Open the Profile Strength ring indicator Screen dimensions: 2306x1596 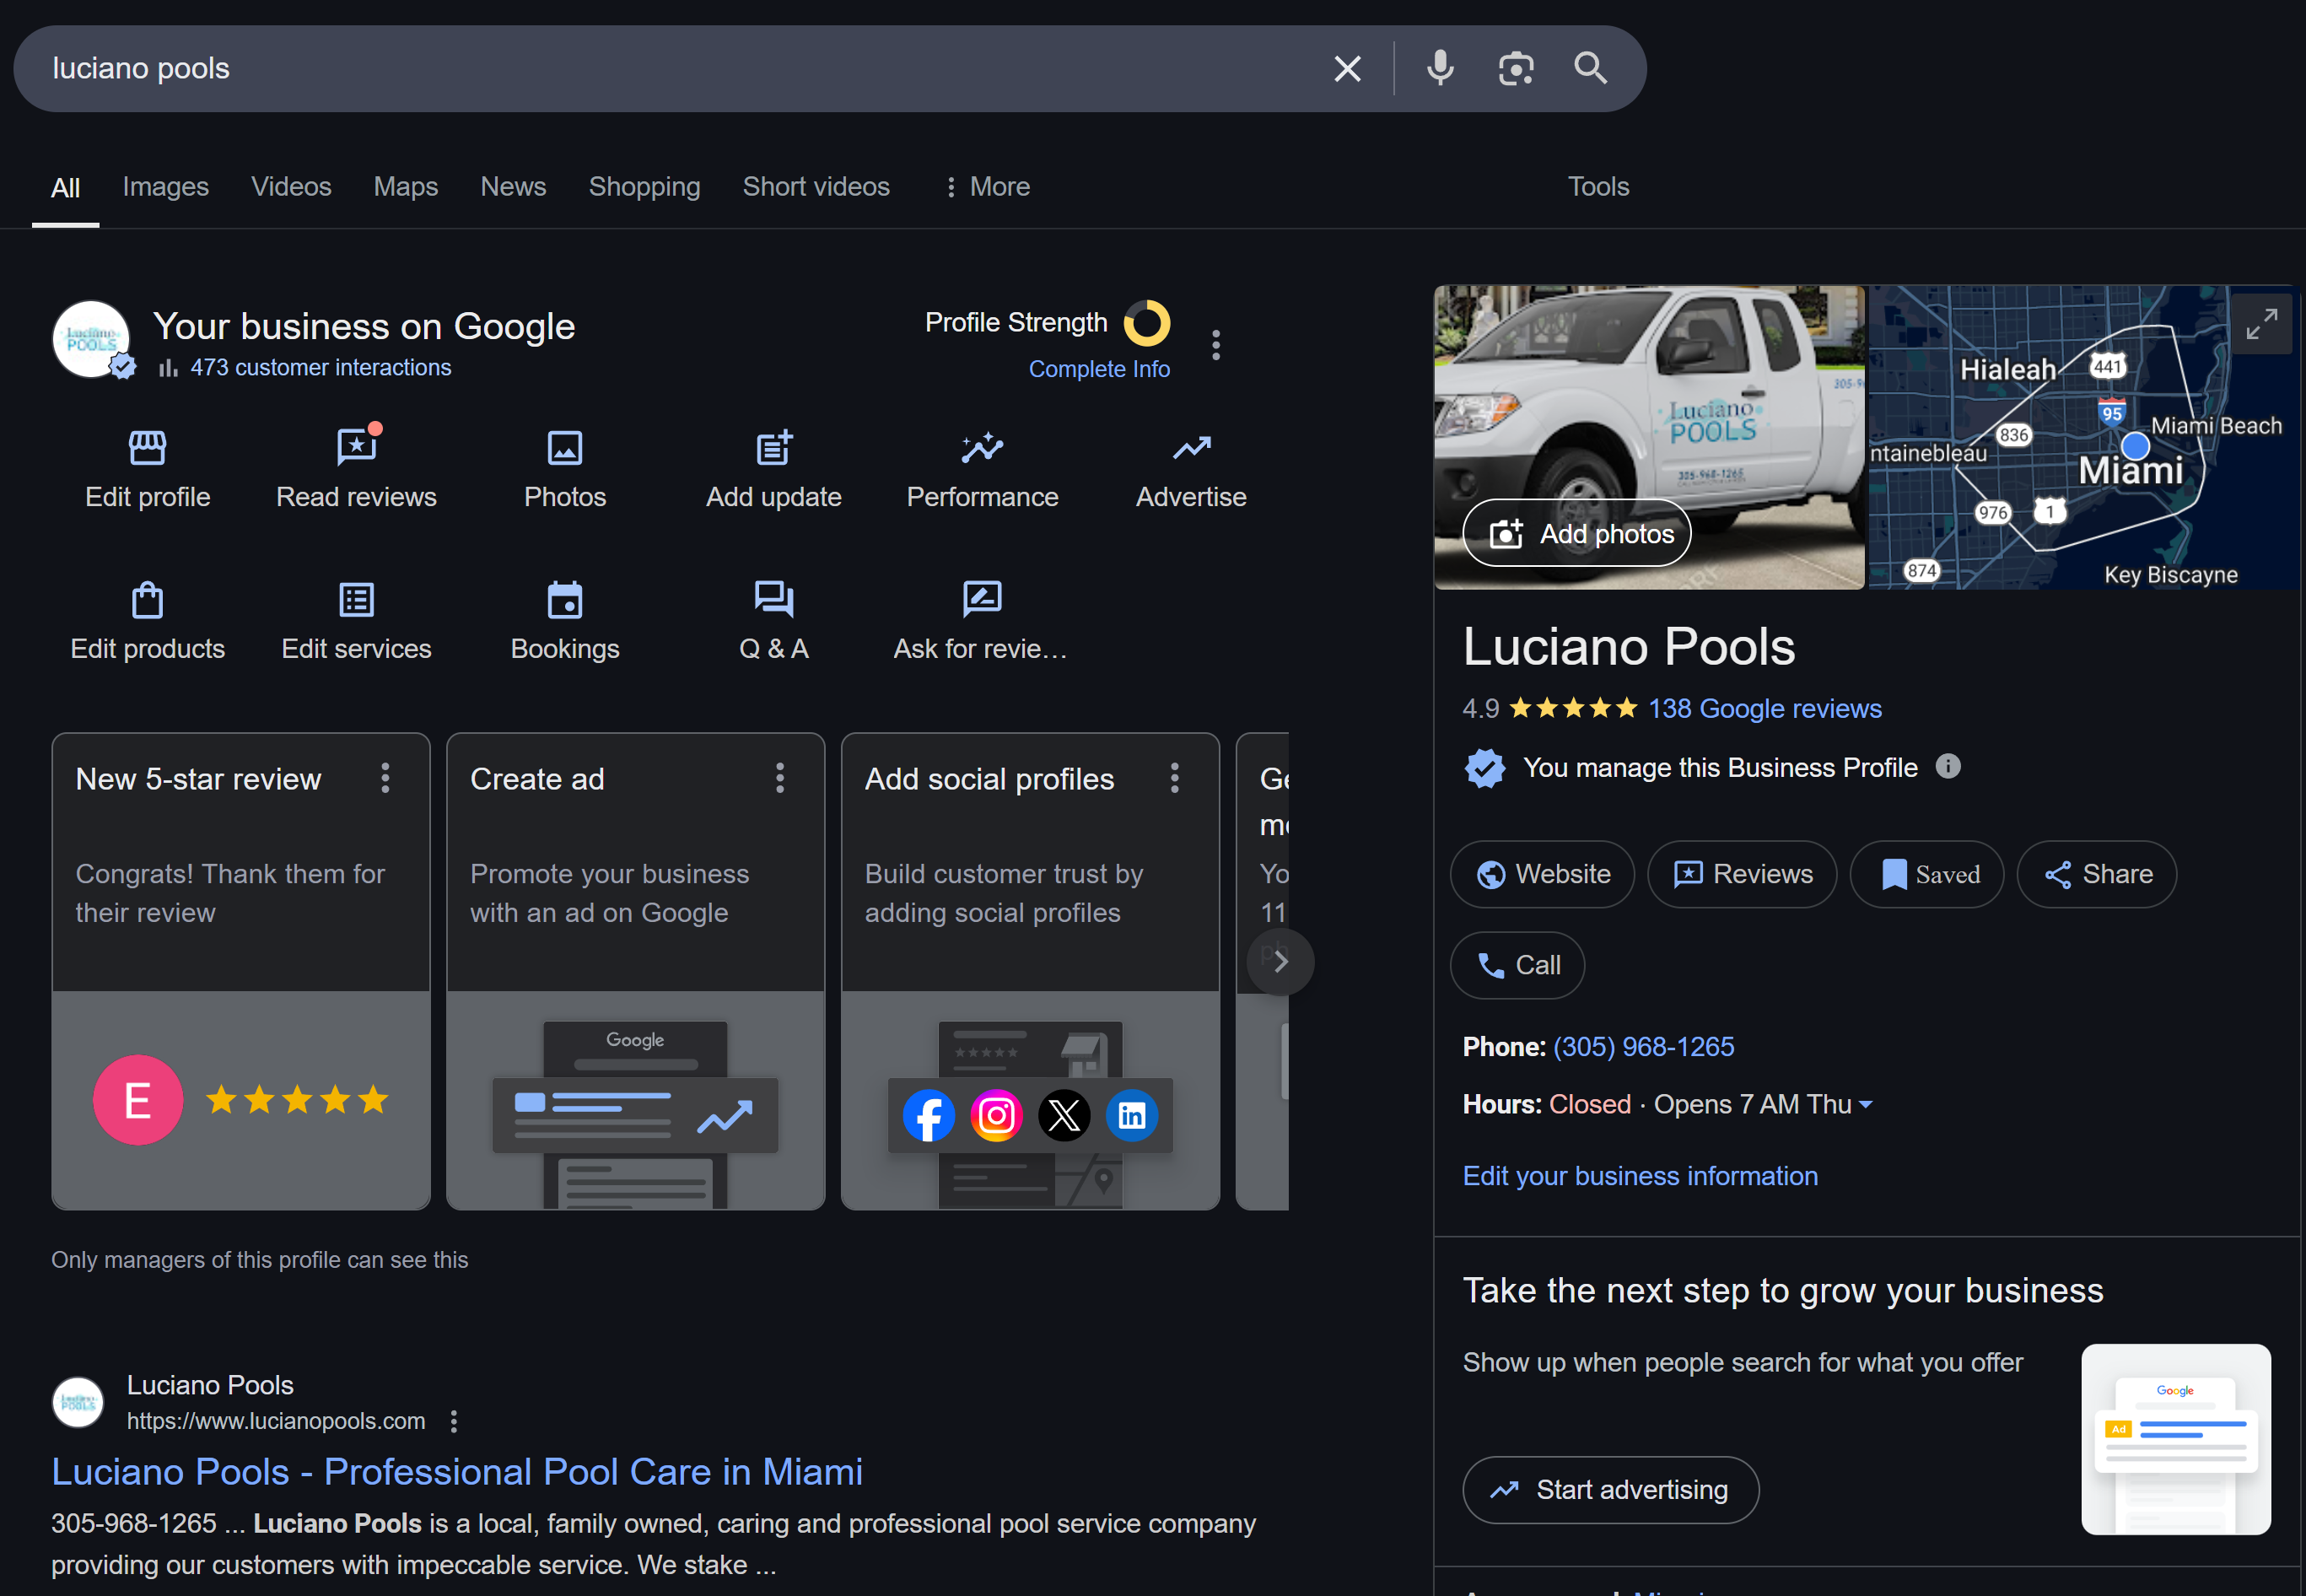click(1147, 322)
